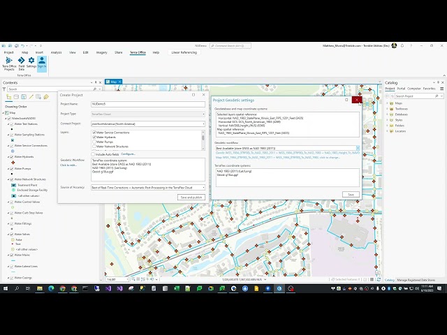This screenshot has width=447, height=335.
Task: Click the Water Hydrants red cross symbol
Action: point(13,163)
